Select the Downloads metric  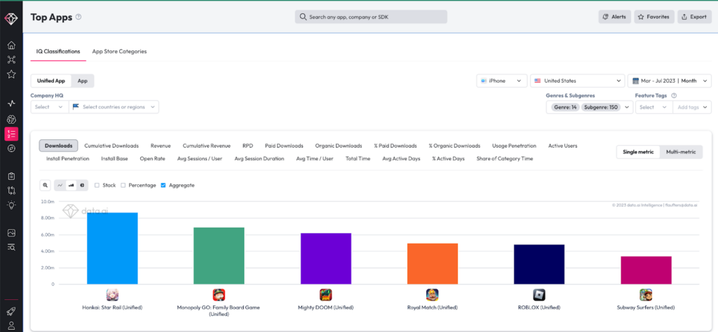click(59, 146)
